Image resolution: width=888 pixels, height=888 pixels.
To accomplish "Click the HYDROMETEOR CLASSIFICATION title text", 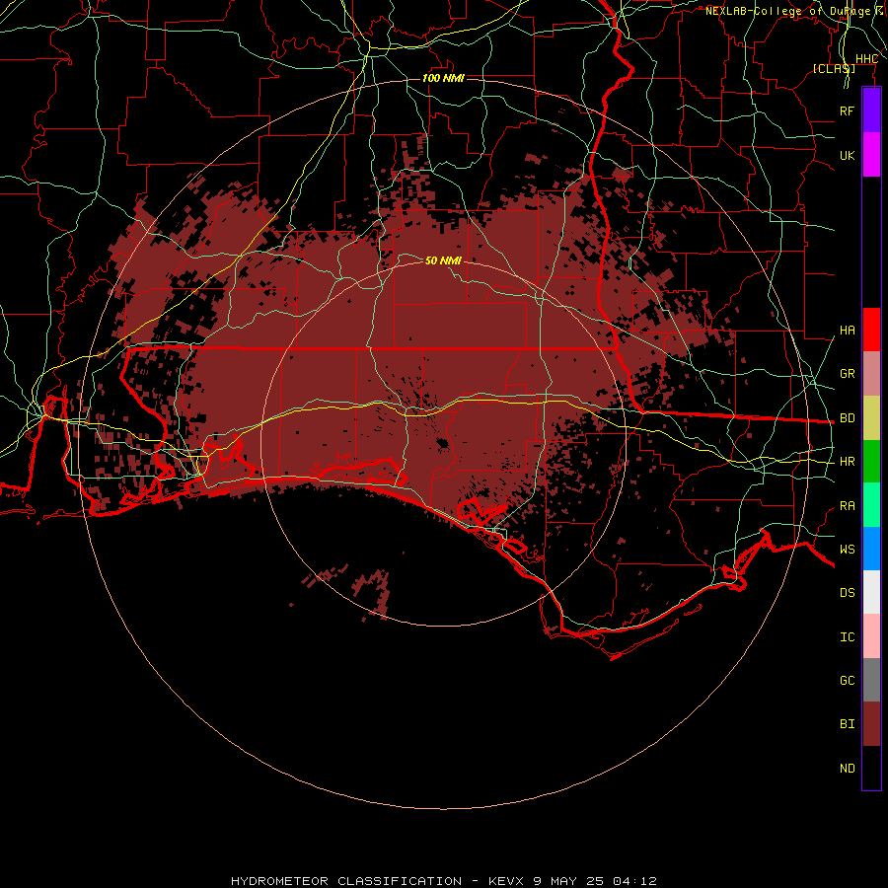I will (x=346, y=881).
